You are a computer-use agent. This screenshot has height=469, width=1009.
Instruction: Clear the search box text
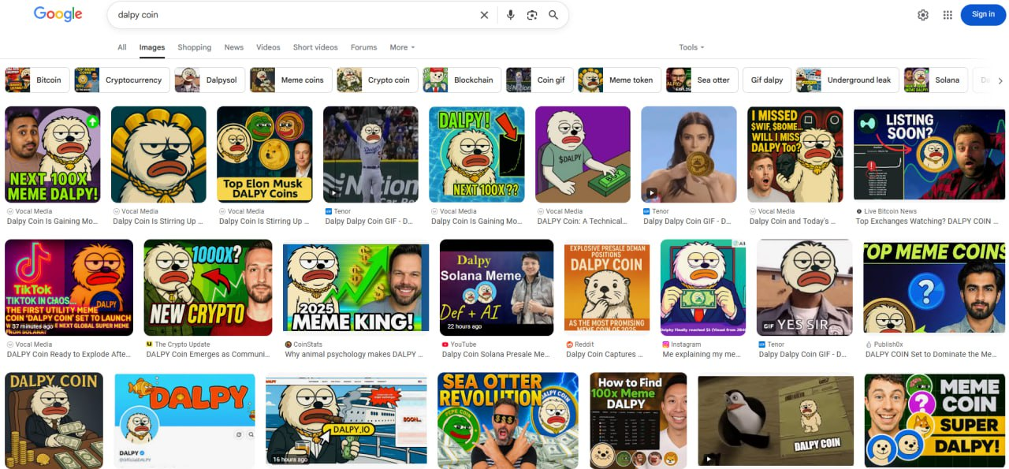pos(484,15)
